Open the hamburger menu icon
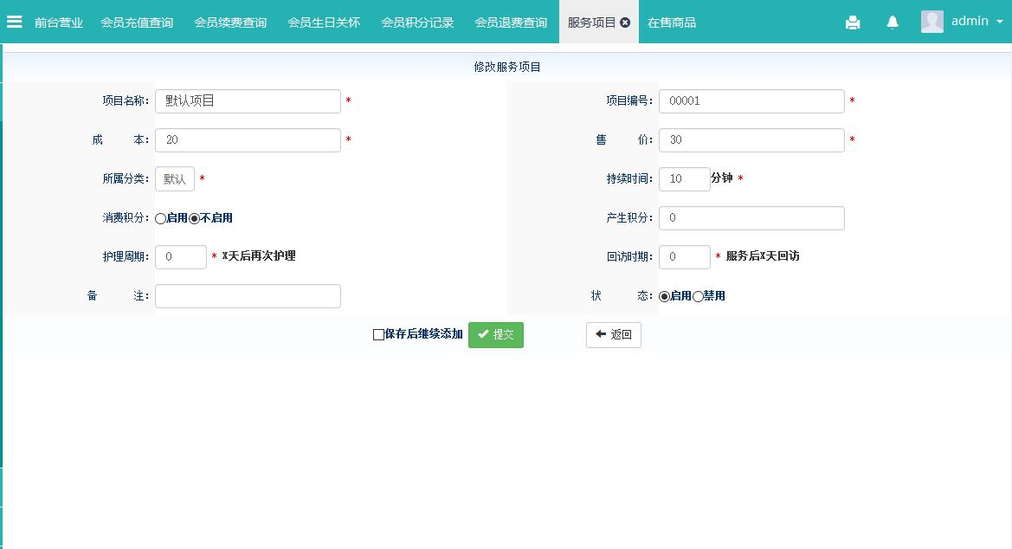This screenshot has width=1012, height=549. (15, 22)
